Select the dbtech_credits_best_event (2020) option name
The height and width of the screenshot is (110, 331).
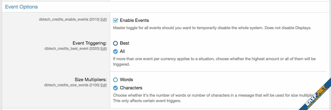[x=72, y=49]
